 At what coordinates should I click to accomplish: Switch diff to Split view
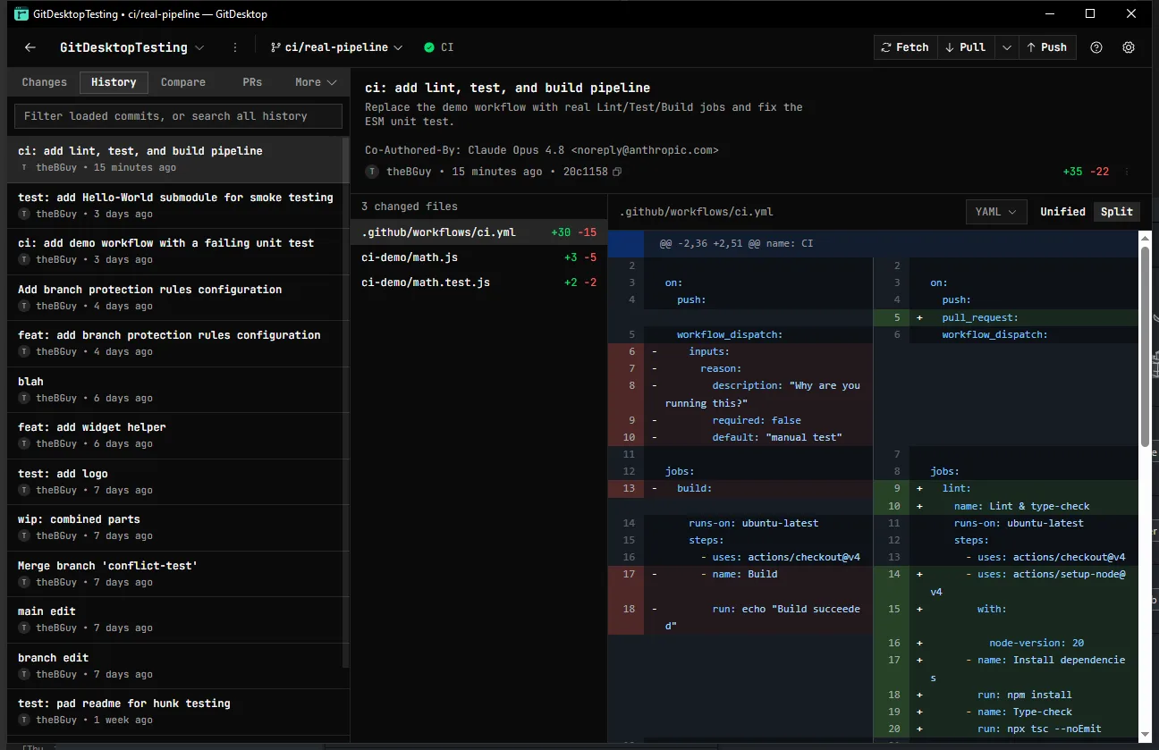pos(1117,212)
